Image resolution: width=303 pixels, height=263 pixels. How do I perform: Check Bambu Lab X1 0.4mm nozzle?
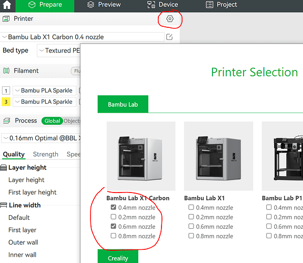(191, 207)
